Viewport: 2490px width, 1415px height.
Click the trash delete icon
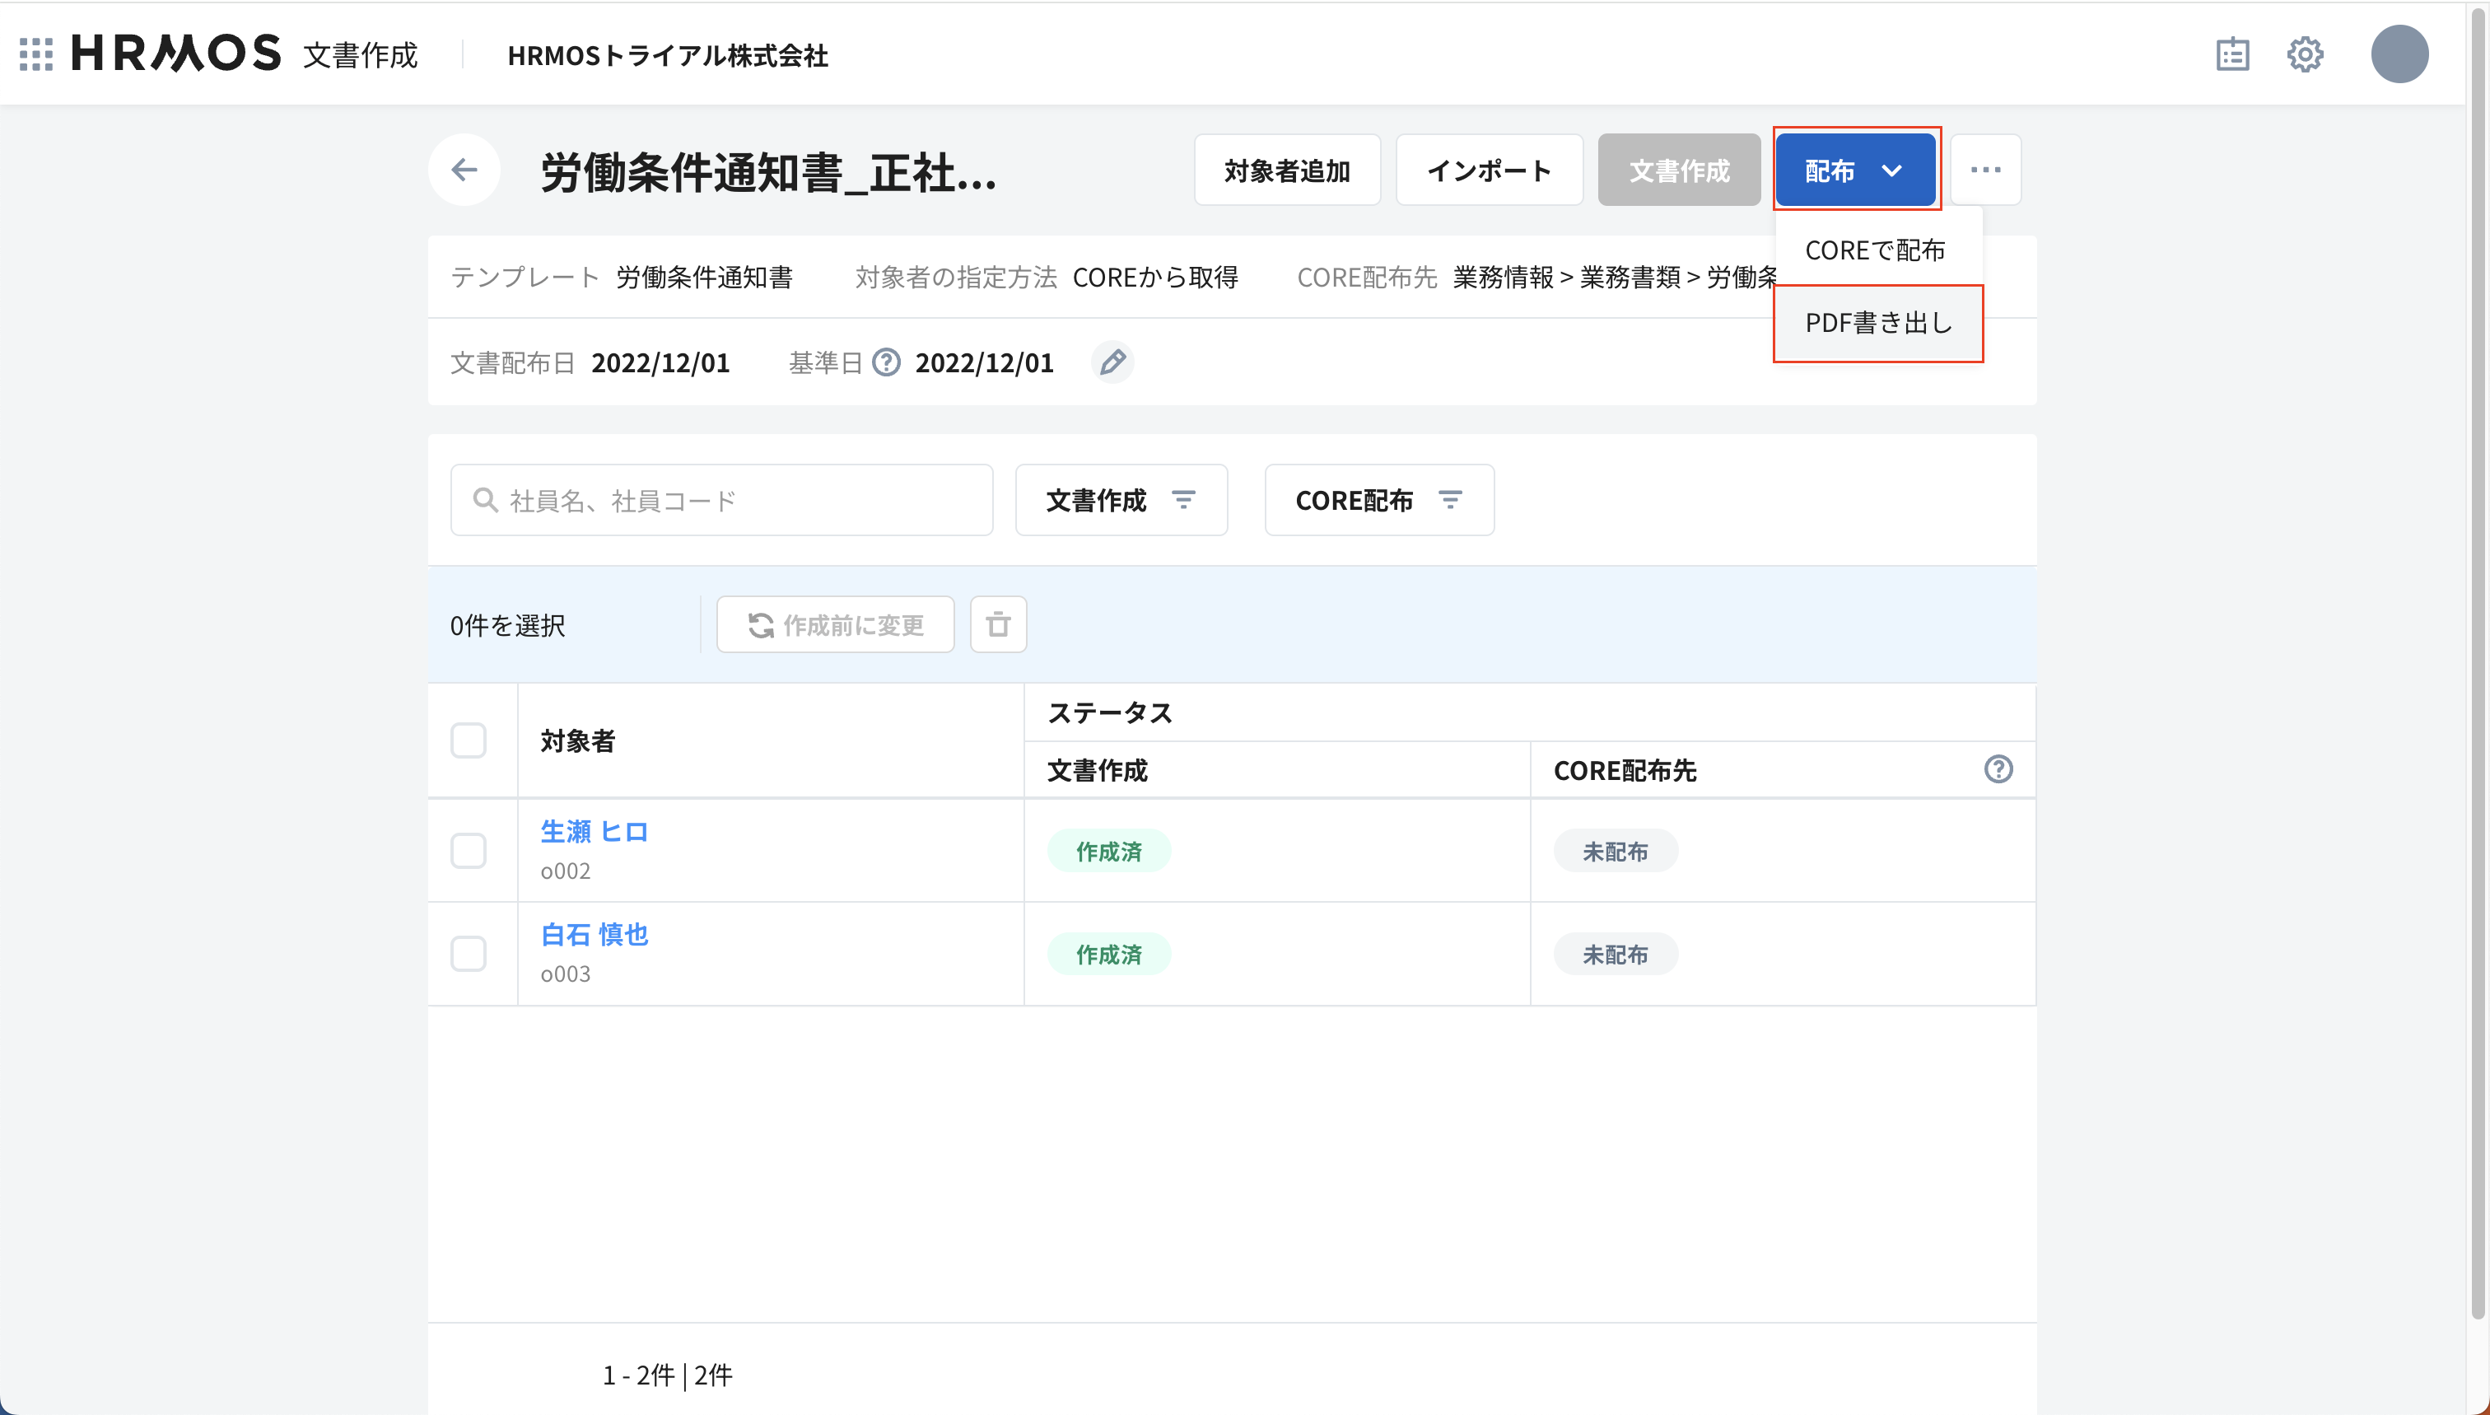(998, 625)
